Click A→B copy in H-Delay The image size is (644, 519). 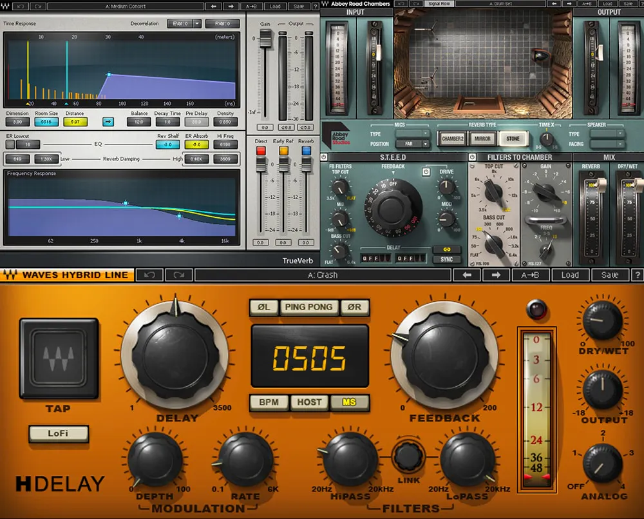[x=530, y=275]
